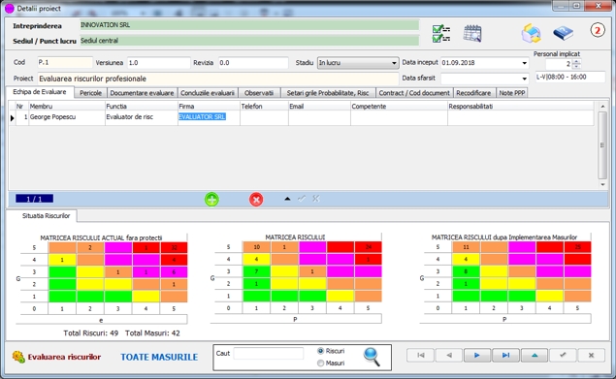Click the Membru column header

click(x=66, y=106)
